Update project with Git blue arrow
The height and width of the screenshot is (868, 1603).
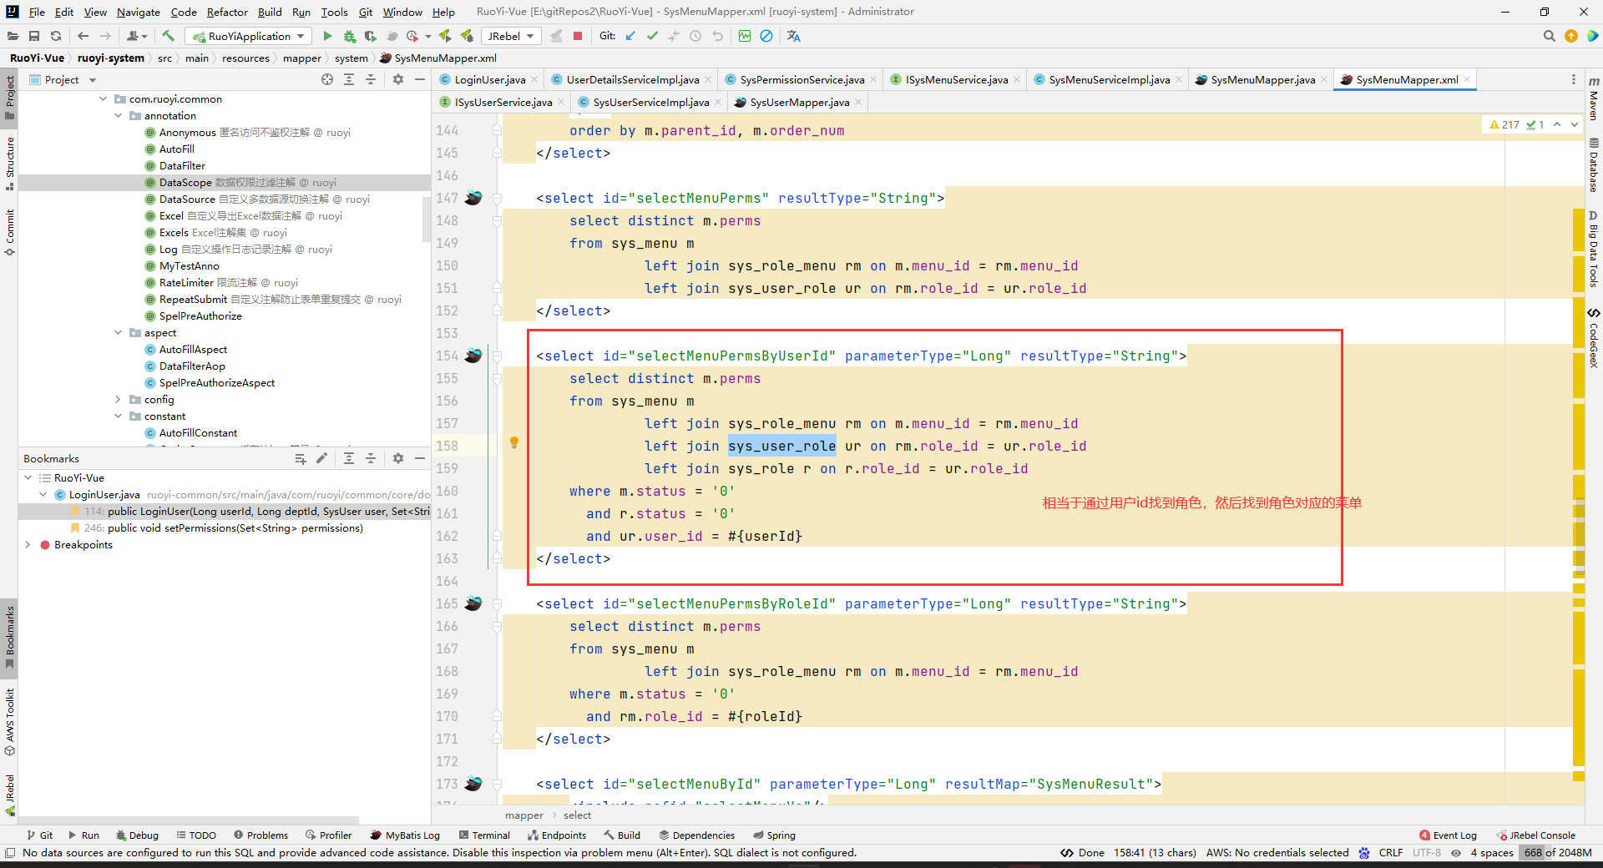630,36
